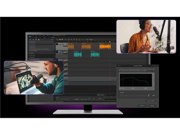Select the bright orange clip on track one
The image size is (180, 135).
coord(105,46)
